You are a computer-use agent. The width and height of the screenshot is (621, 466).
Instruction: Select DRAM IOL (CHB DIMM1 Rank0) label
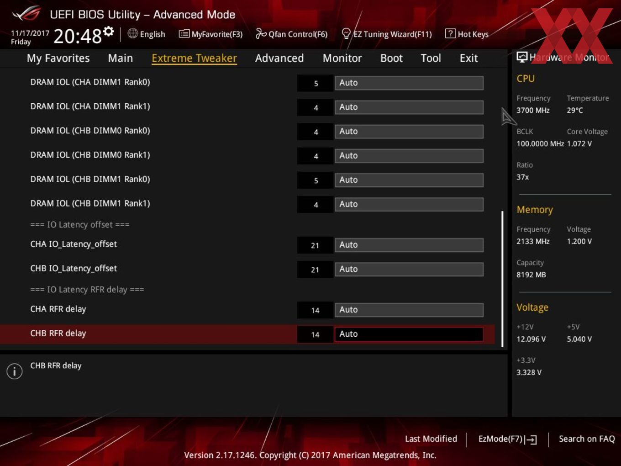(x=90, y=179)
